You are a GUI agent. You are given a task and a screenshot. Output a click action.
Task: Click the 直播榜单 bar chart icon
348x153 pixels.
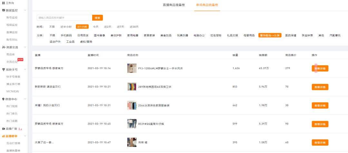point(4,136)
